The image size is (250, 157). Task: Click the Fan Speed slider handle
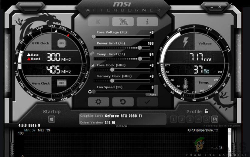tap(94, 92)
